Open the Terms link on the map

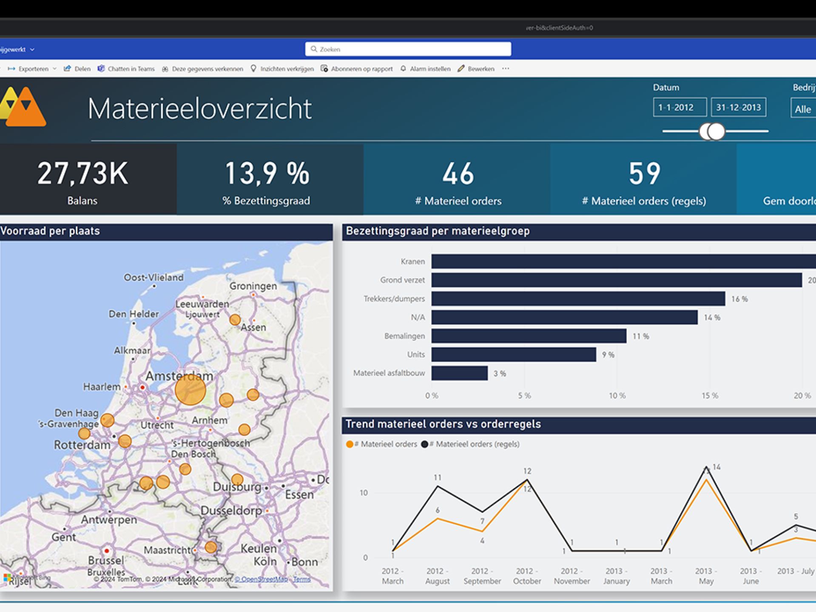click(x=301, y=579)
